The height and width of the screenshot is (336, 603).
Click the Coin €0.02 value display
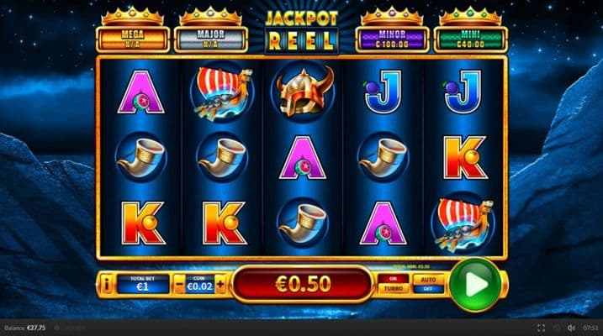[199, 285]
